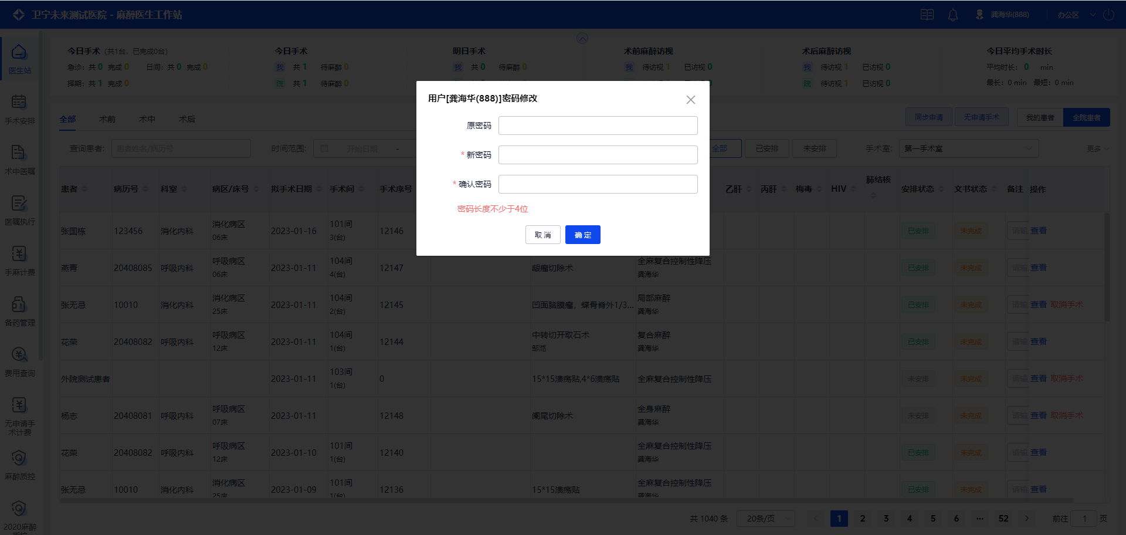Switch to the 术前 tab

click(107, 119)
